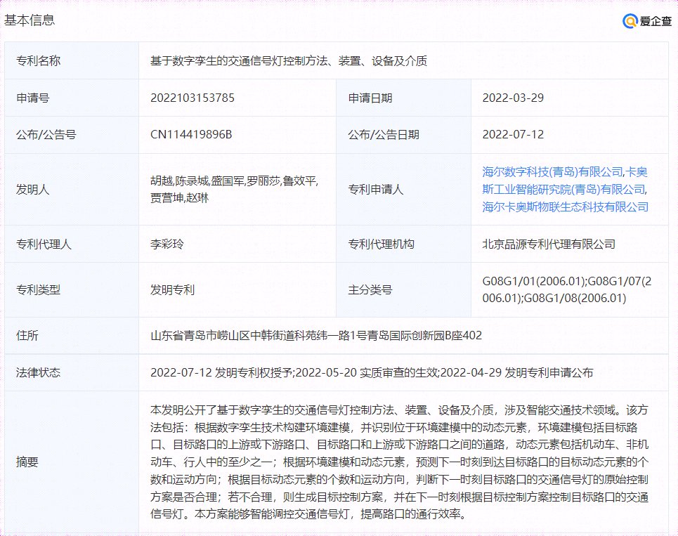Click the patent title starting with 基于数字孪生
Screen dimensions: 678x536
pyautogui.click(x=288, y=61)
